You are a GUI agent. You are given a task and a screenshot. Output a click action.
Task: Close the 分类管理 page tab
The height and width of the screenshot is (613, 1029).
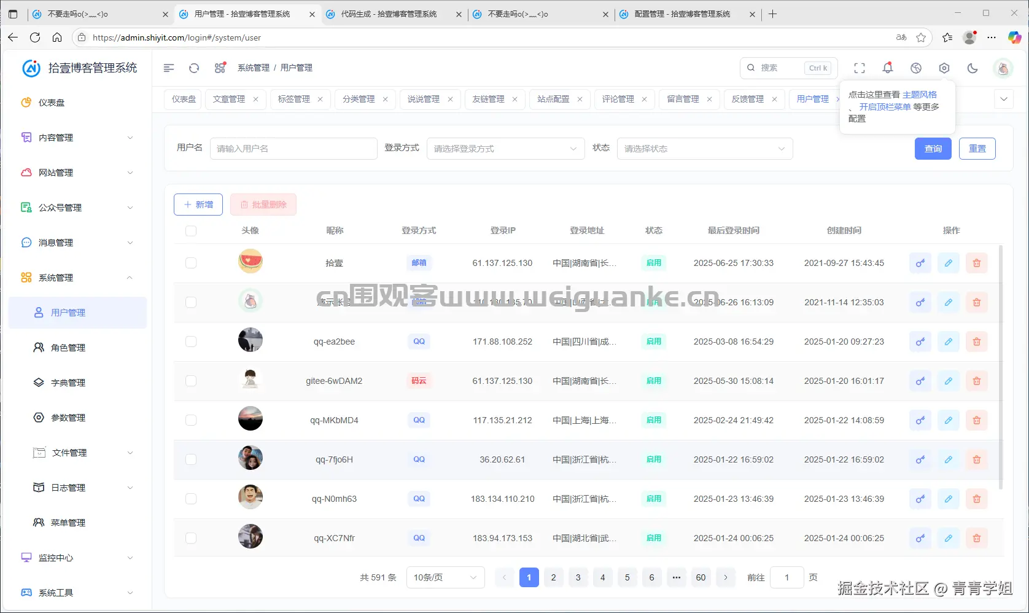coord(386,99)
